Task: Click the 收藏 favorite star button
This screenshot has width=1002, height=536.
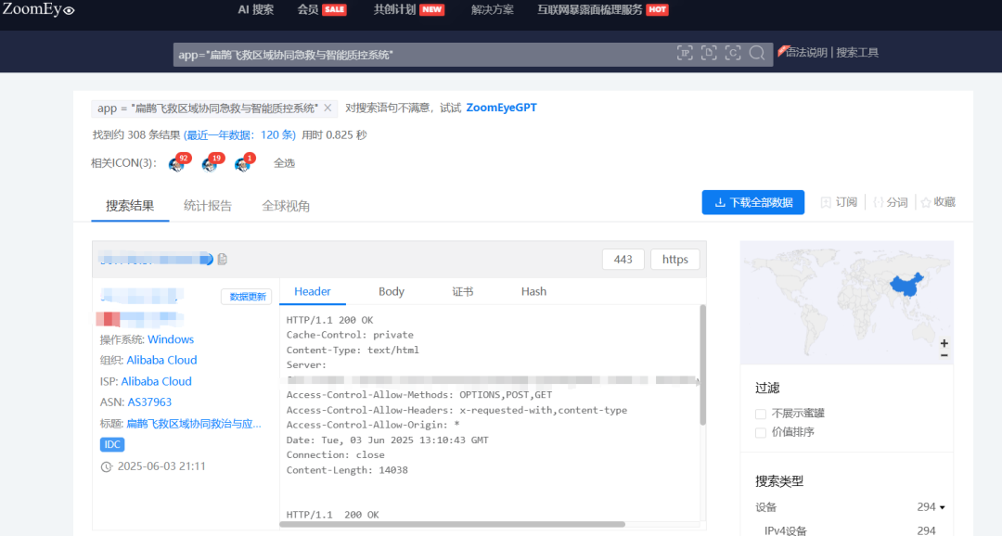Action: point(938,202)
